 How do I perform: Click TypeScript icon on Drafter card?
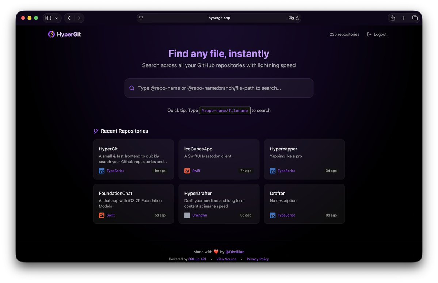click(x=273, y=215)
